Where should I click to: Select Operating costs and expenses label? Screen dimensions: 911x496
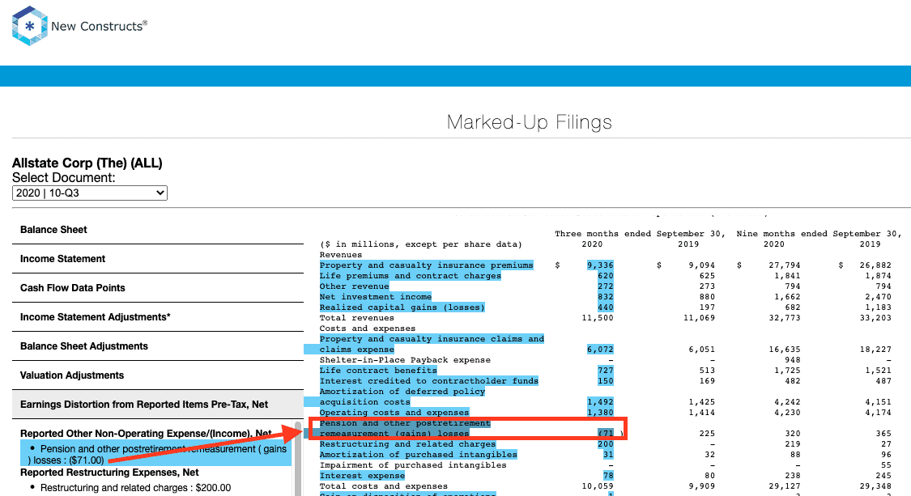(x=394, y=413)
